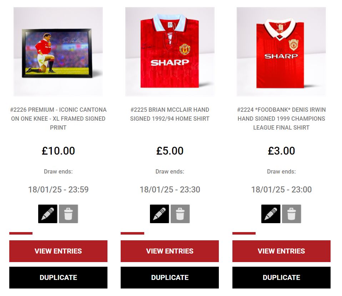
Task: Open the #2226 Premium Iconic Cantona title link
Action: 58,119
